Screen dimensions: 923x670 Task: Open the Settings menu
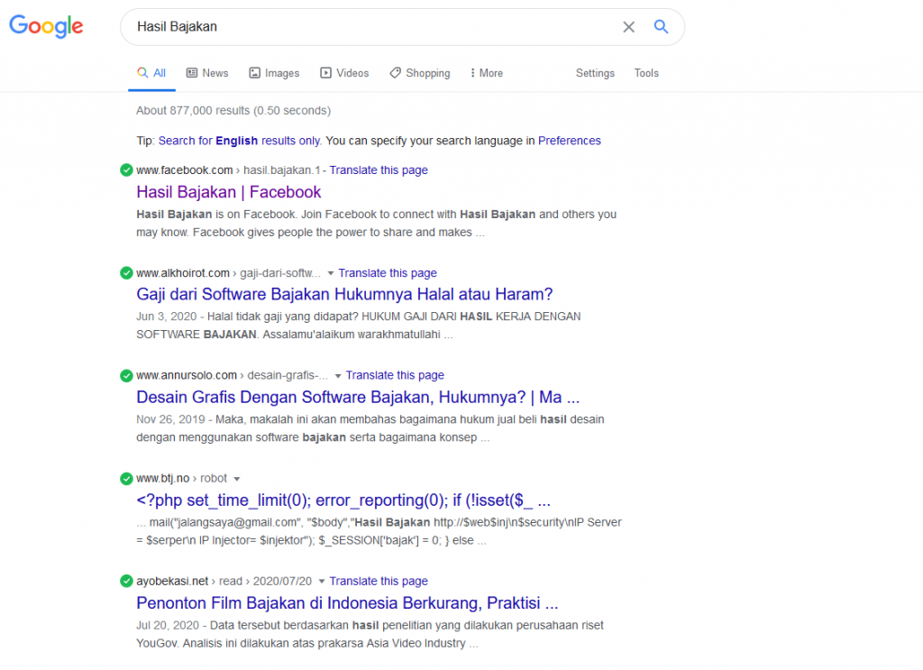(595, 73)
